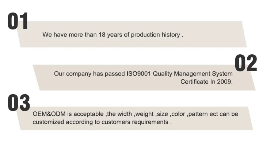The height and width of the screenshot is (150, 274).
Task: Click the word "color"
Action: click(178, 114)
